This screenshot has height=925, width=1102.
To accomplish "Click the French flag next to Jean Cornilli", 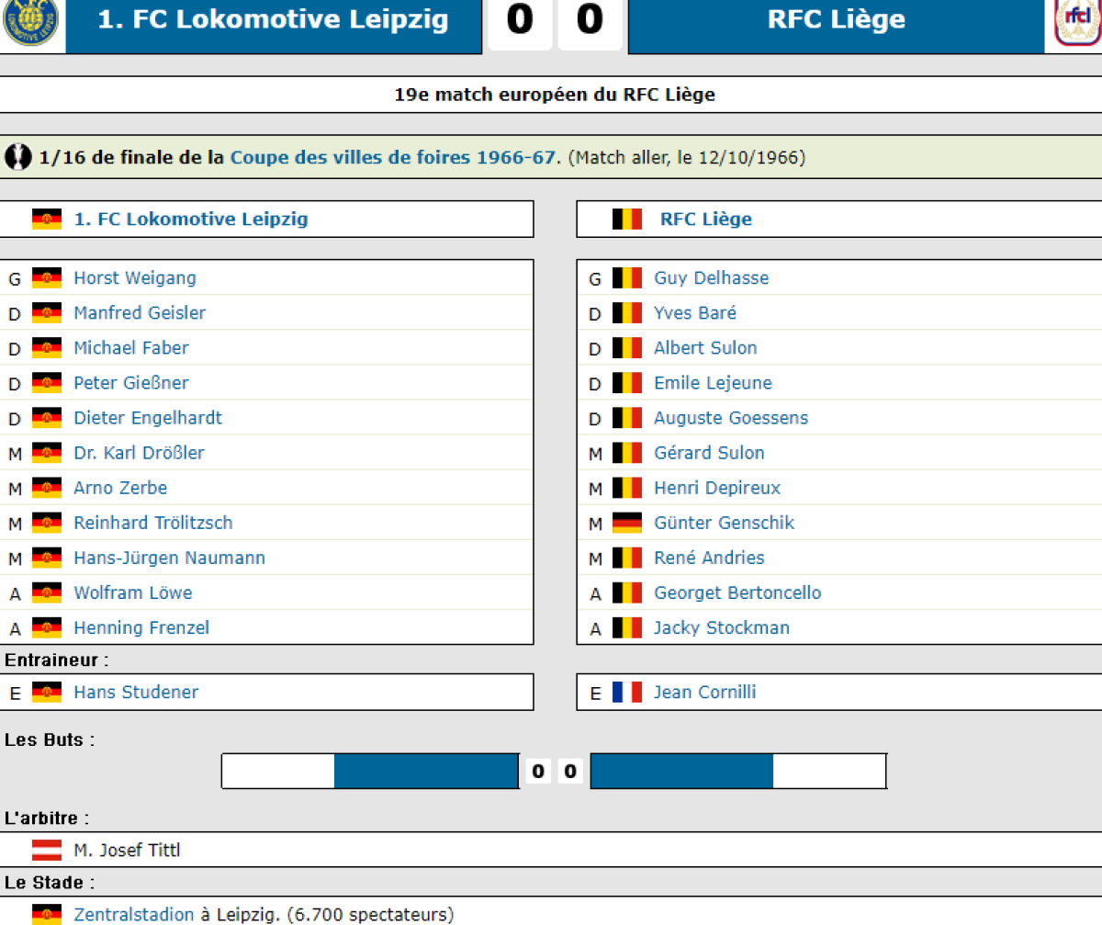I will 626,693.
